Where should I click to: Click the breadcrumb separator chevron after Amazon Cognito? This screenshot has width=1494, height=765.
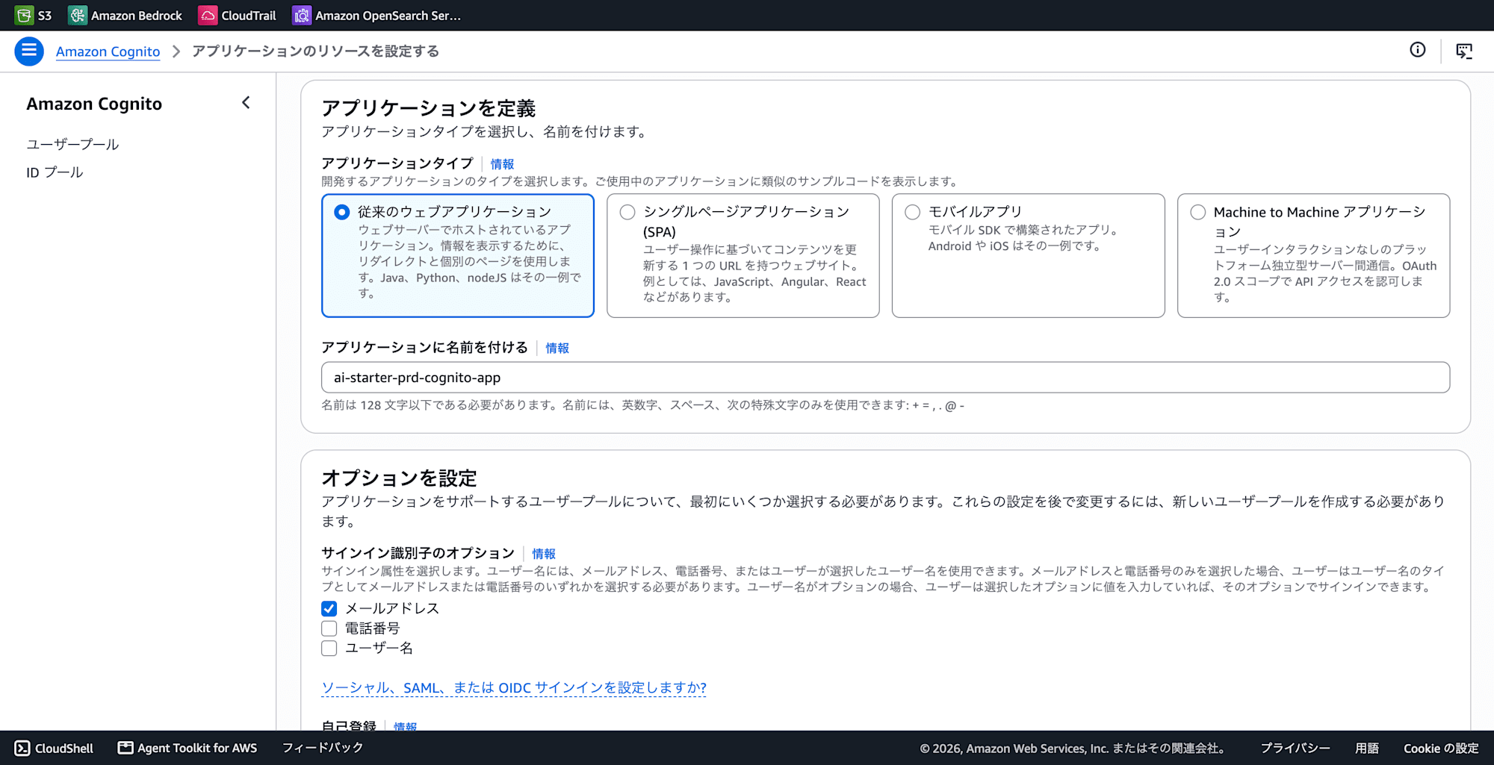pyautogui.click(x=176, y=51)
